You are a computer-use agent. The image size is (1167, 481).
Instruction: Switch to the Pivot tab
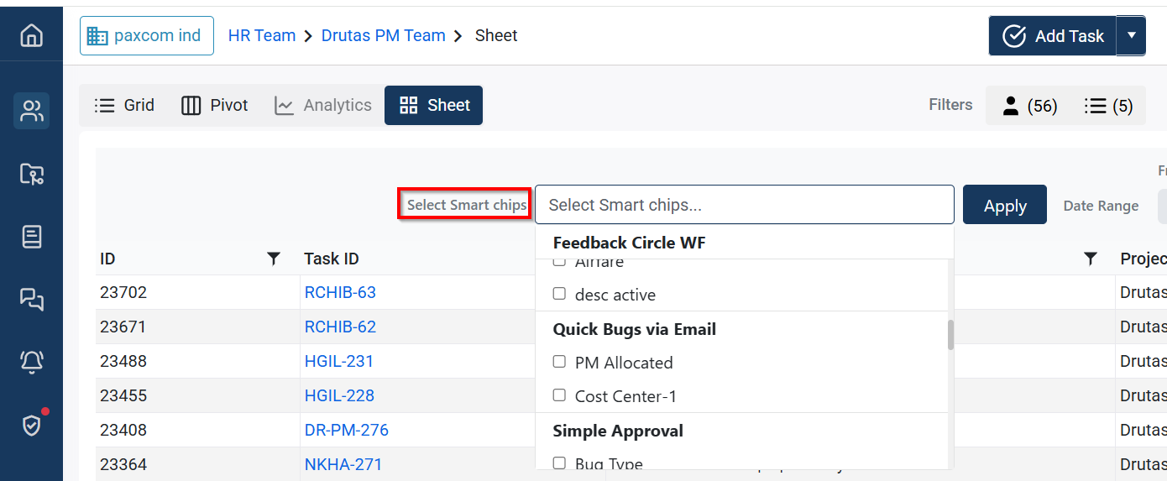pos(215,106)
